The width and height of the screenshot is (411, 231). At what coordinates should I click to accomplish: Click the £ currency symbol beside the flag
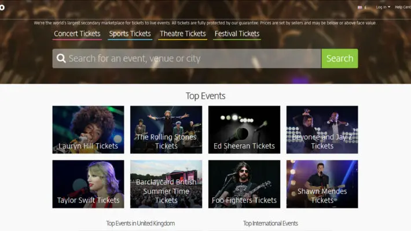click(x=365, y=8)
